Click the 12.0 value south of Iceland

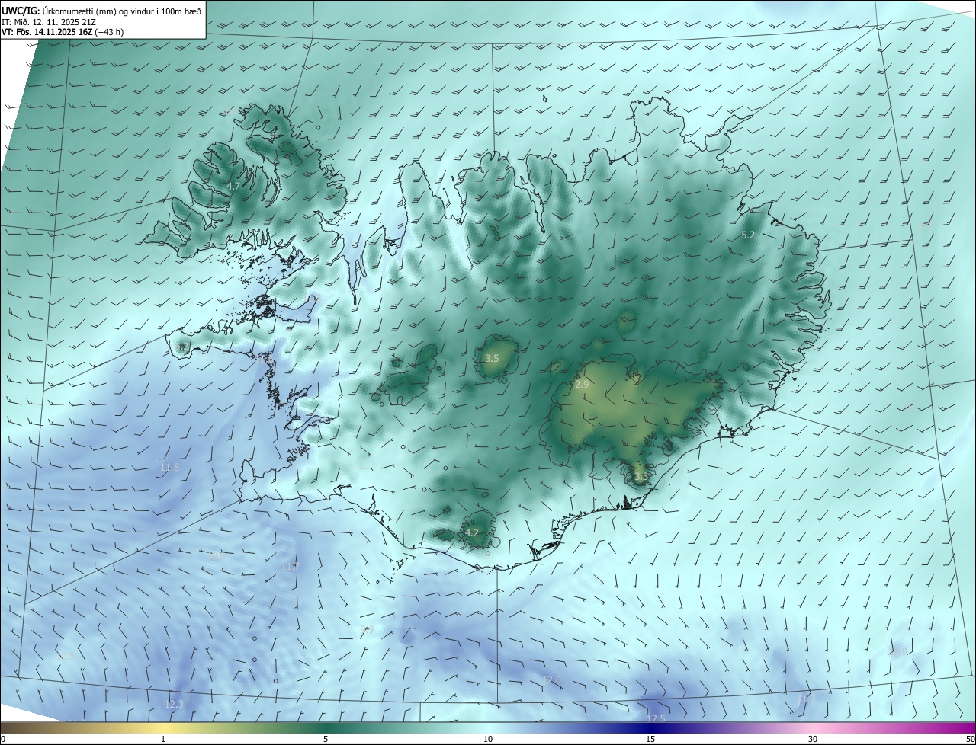coord(552,679)
